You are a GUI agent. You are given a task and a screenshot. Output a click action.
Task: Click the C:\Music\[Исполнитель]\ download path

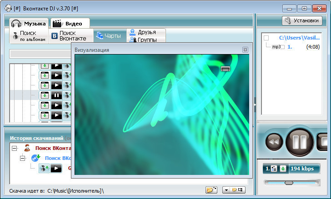(75, 191)
